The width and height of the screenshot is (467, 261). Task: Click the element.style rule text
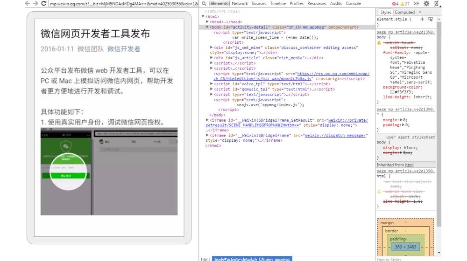(394, 19)
